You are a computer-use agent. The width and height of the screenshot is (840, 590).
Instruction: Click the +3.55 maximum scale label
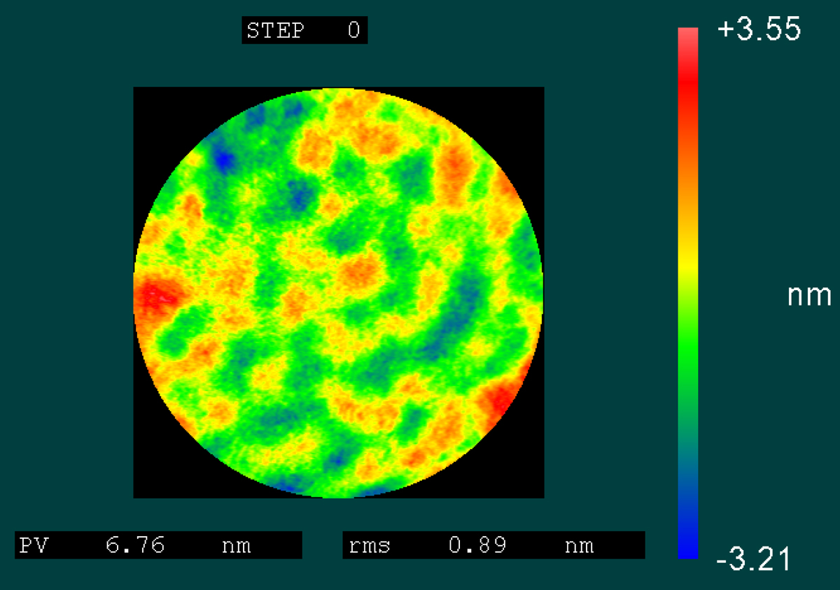[759, 31]
